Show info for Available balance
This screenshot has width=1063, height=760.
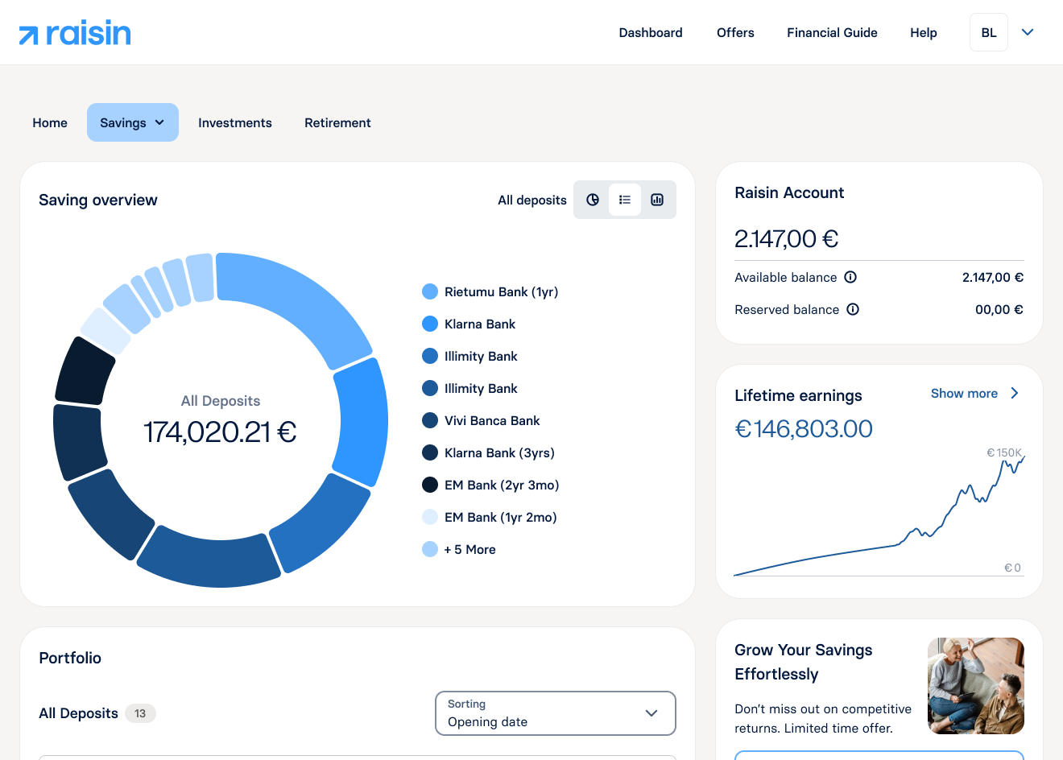pos(850,277)
